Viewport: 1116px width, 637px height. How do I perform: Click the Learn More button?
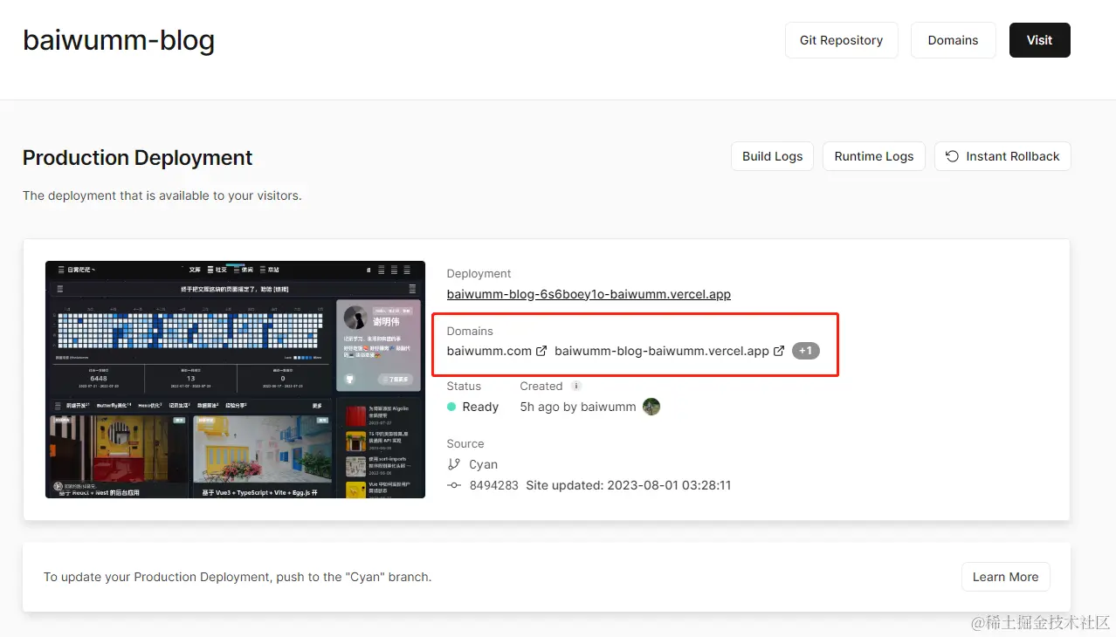coord(1005,577)
